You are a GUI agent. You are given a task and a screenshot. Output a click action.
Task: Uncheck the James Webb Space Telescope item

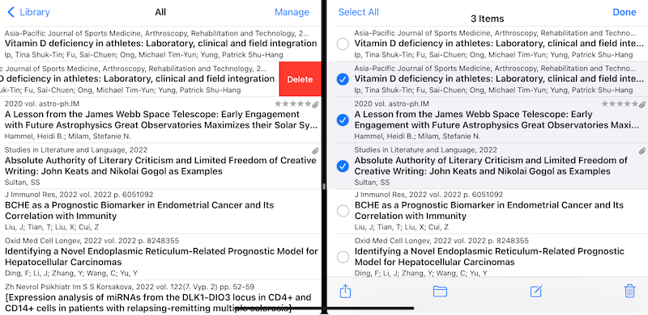click(343, 120)
